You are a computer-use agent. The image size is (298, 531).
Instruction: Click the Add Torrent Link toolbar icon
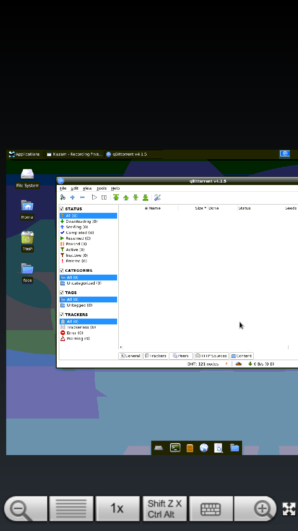pos(63,197)
